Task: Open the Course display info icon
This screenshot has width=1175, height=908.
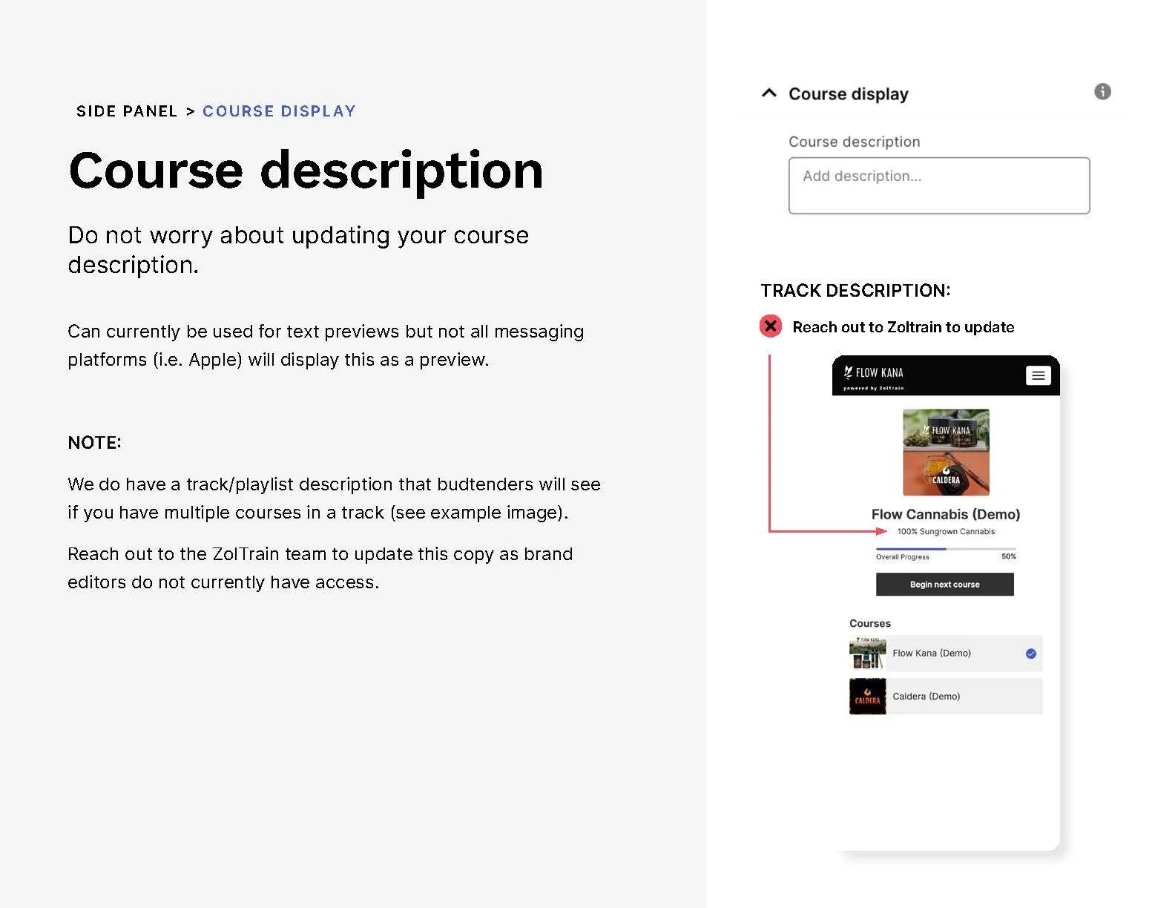Action: click(1102, 91)
